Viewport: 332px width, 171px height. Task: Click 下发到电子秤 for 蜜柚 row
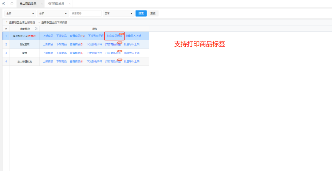tap(94, 53)
